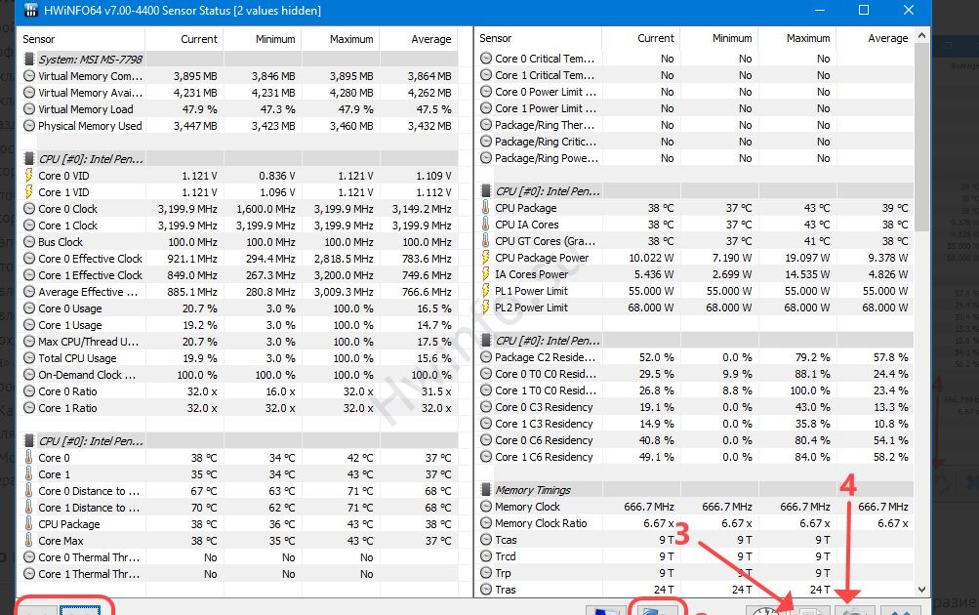Select the Core 1 Clock sensor row

tap(240, 225)
